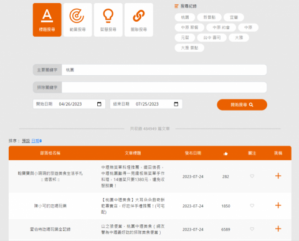The image size is (299, 241).
Task: Click the like count 1850
Action: click(x=225, y=206)
